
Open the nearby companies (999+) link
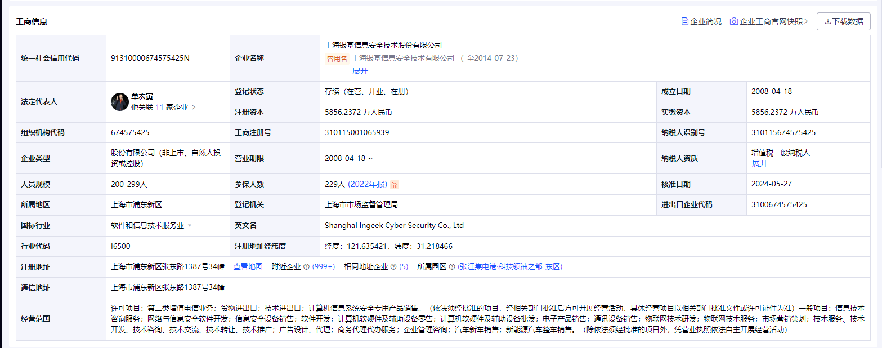[x=324, y=266]
